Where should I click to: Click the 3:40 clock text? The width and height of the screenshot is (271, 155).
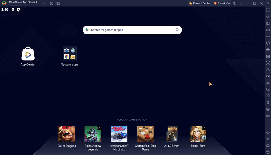coord(5,10)
